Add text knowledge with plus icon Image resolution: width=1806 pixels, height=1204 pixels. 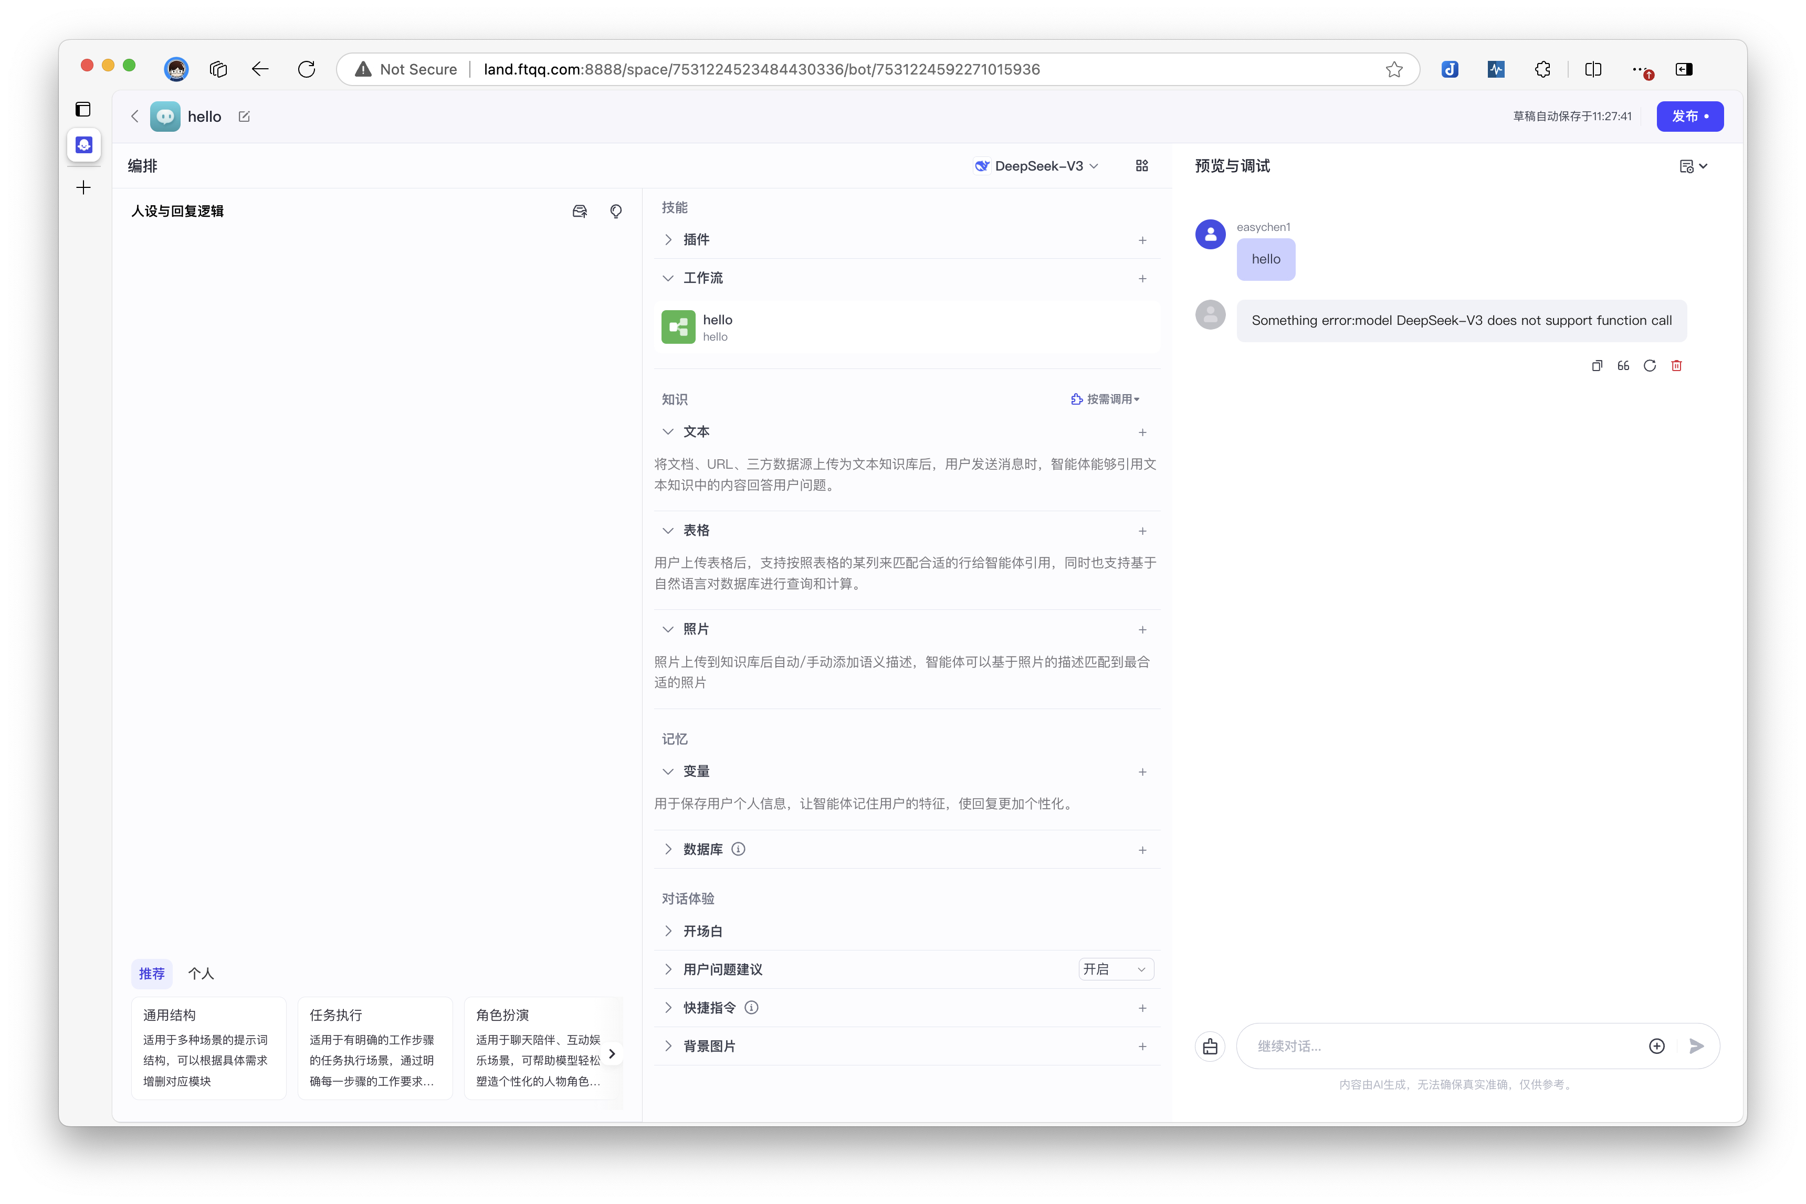pos(1142,432)
